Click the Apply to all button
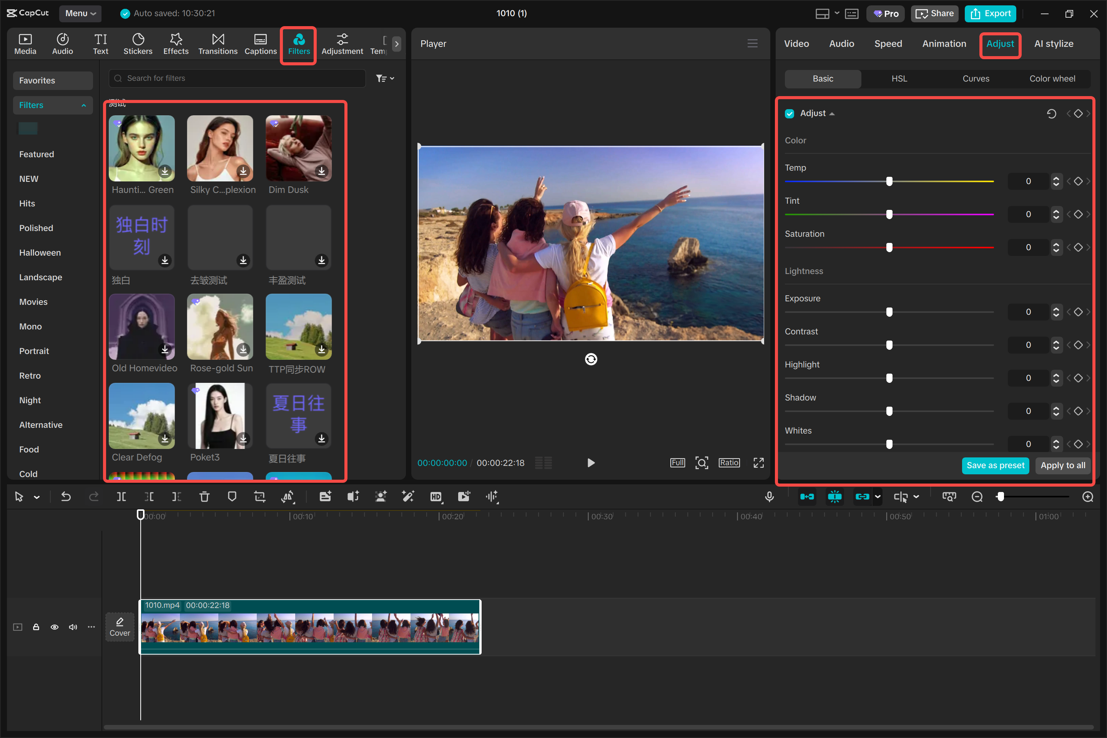 pos(1063,465)
